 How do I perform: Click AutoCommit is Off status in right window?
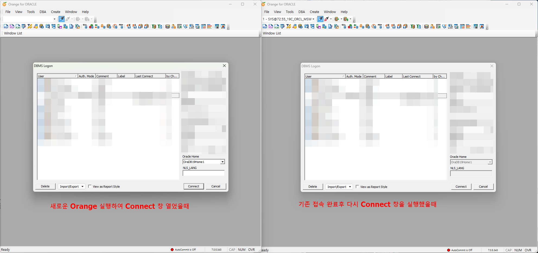(460, 250)
